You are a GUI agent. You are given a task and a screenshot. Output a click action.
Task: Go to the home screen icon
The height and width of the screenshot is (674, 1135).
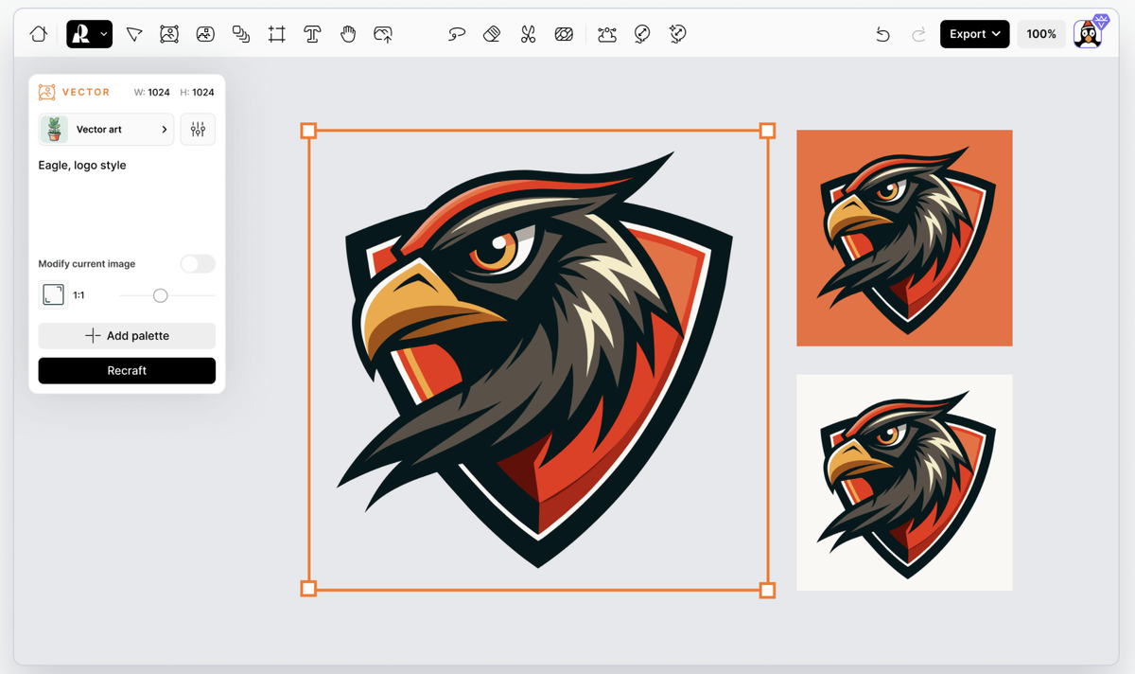coord(39,34)
